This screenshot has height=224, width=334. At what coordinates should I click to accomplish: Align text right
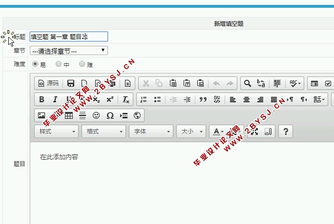coord(260,99)
